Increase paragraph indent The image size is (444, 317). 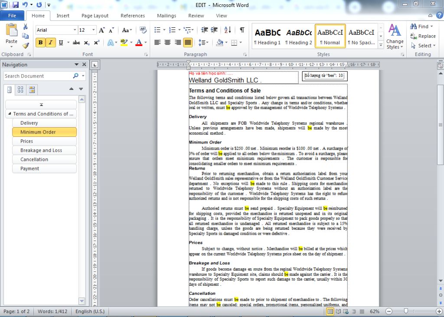click(214, 30)
